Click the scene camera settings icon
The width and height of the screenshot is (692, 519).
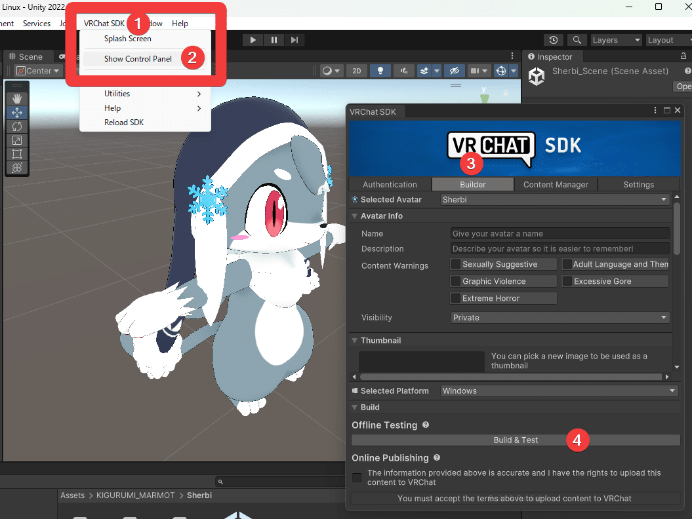point(474,71)
